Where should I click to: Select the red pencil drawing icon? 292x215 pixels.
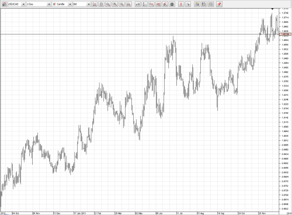coord(181,4)
